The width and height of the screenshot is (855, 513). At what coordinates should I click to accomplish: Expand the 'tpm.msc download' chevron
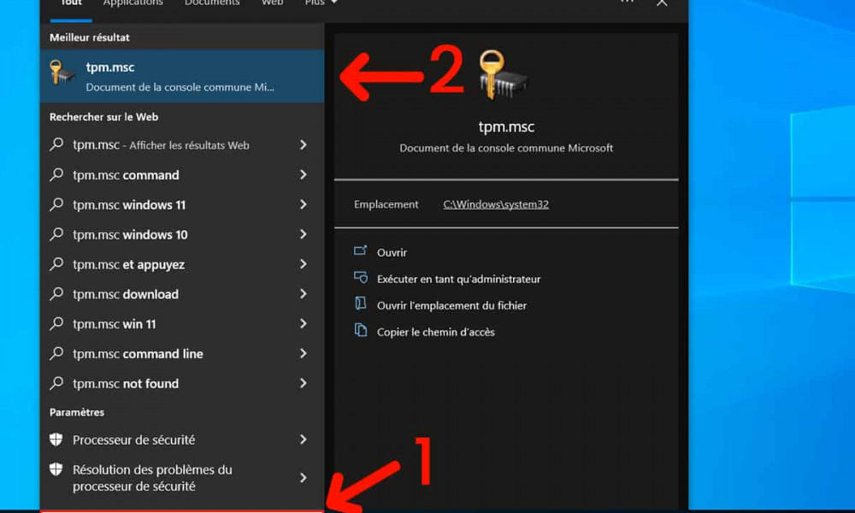point(304,294)
